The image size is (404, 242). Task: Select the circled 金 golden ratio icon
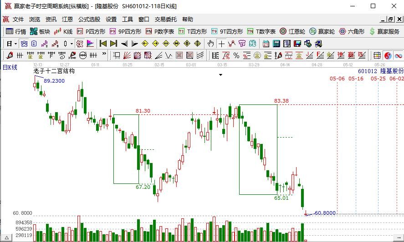pyautogui.click(x=257, y=55)
